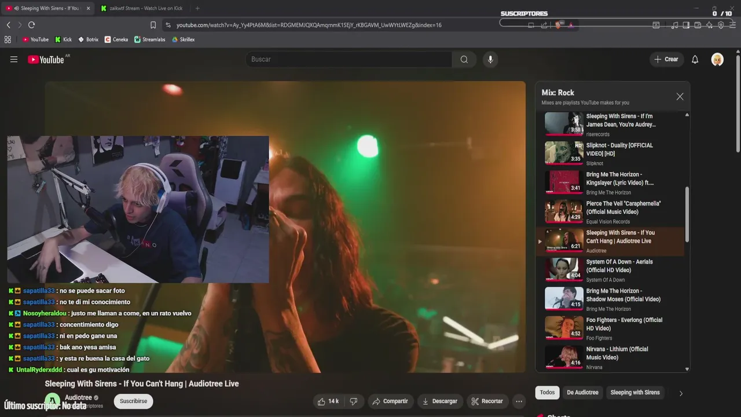Select the Todos filter chip
The width and height of the screenshot is (741, 417).
(x=547, y=393)
